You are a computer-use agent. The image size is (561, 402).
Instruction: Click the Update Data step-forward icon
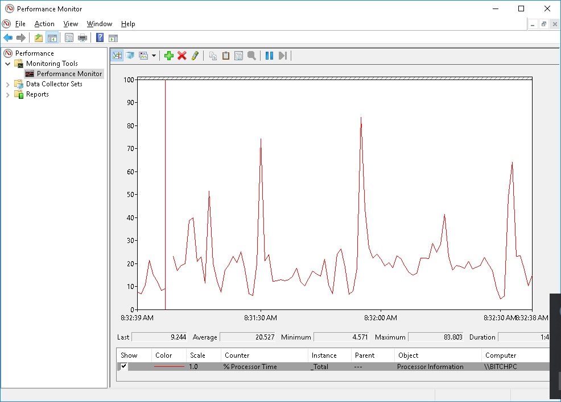pyautogui.click(x=283, y=56)
